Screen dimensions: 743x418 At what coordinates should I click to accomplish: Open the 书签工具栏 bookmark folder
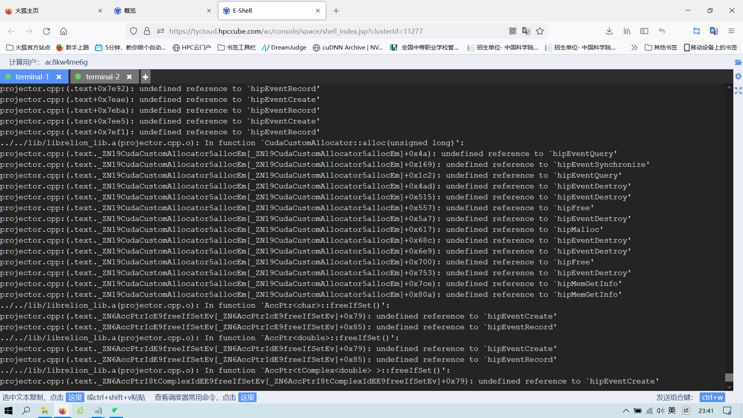pos(236,48)
